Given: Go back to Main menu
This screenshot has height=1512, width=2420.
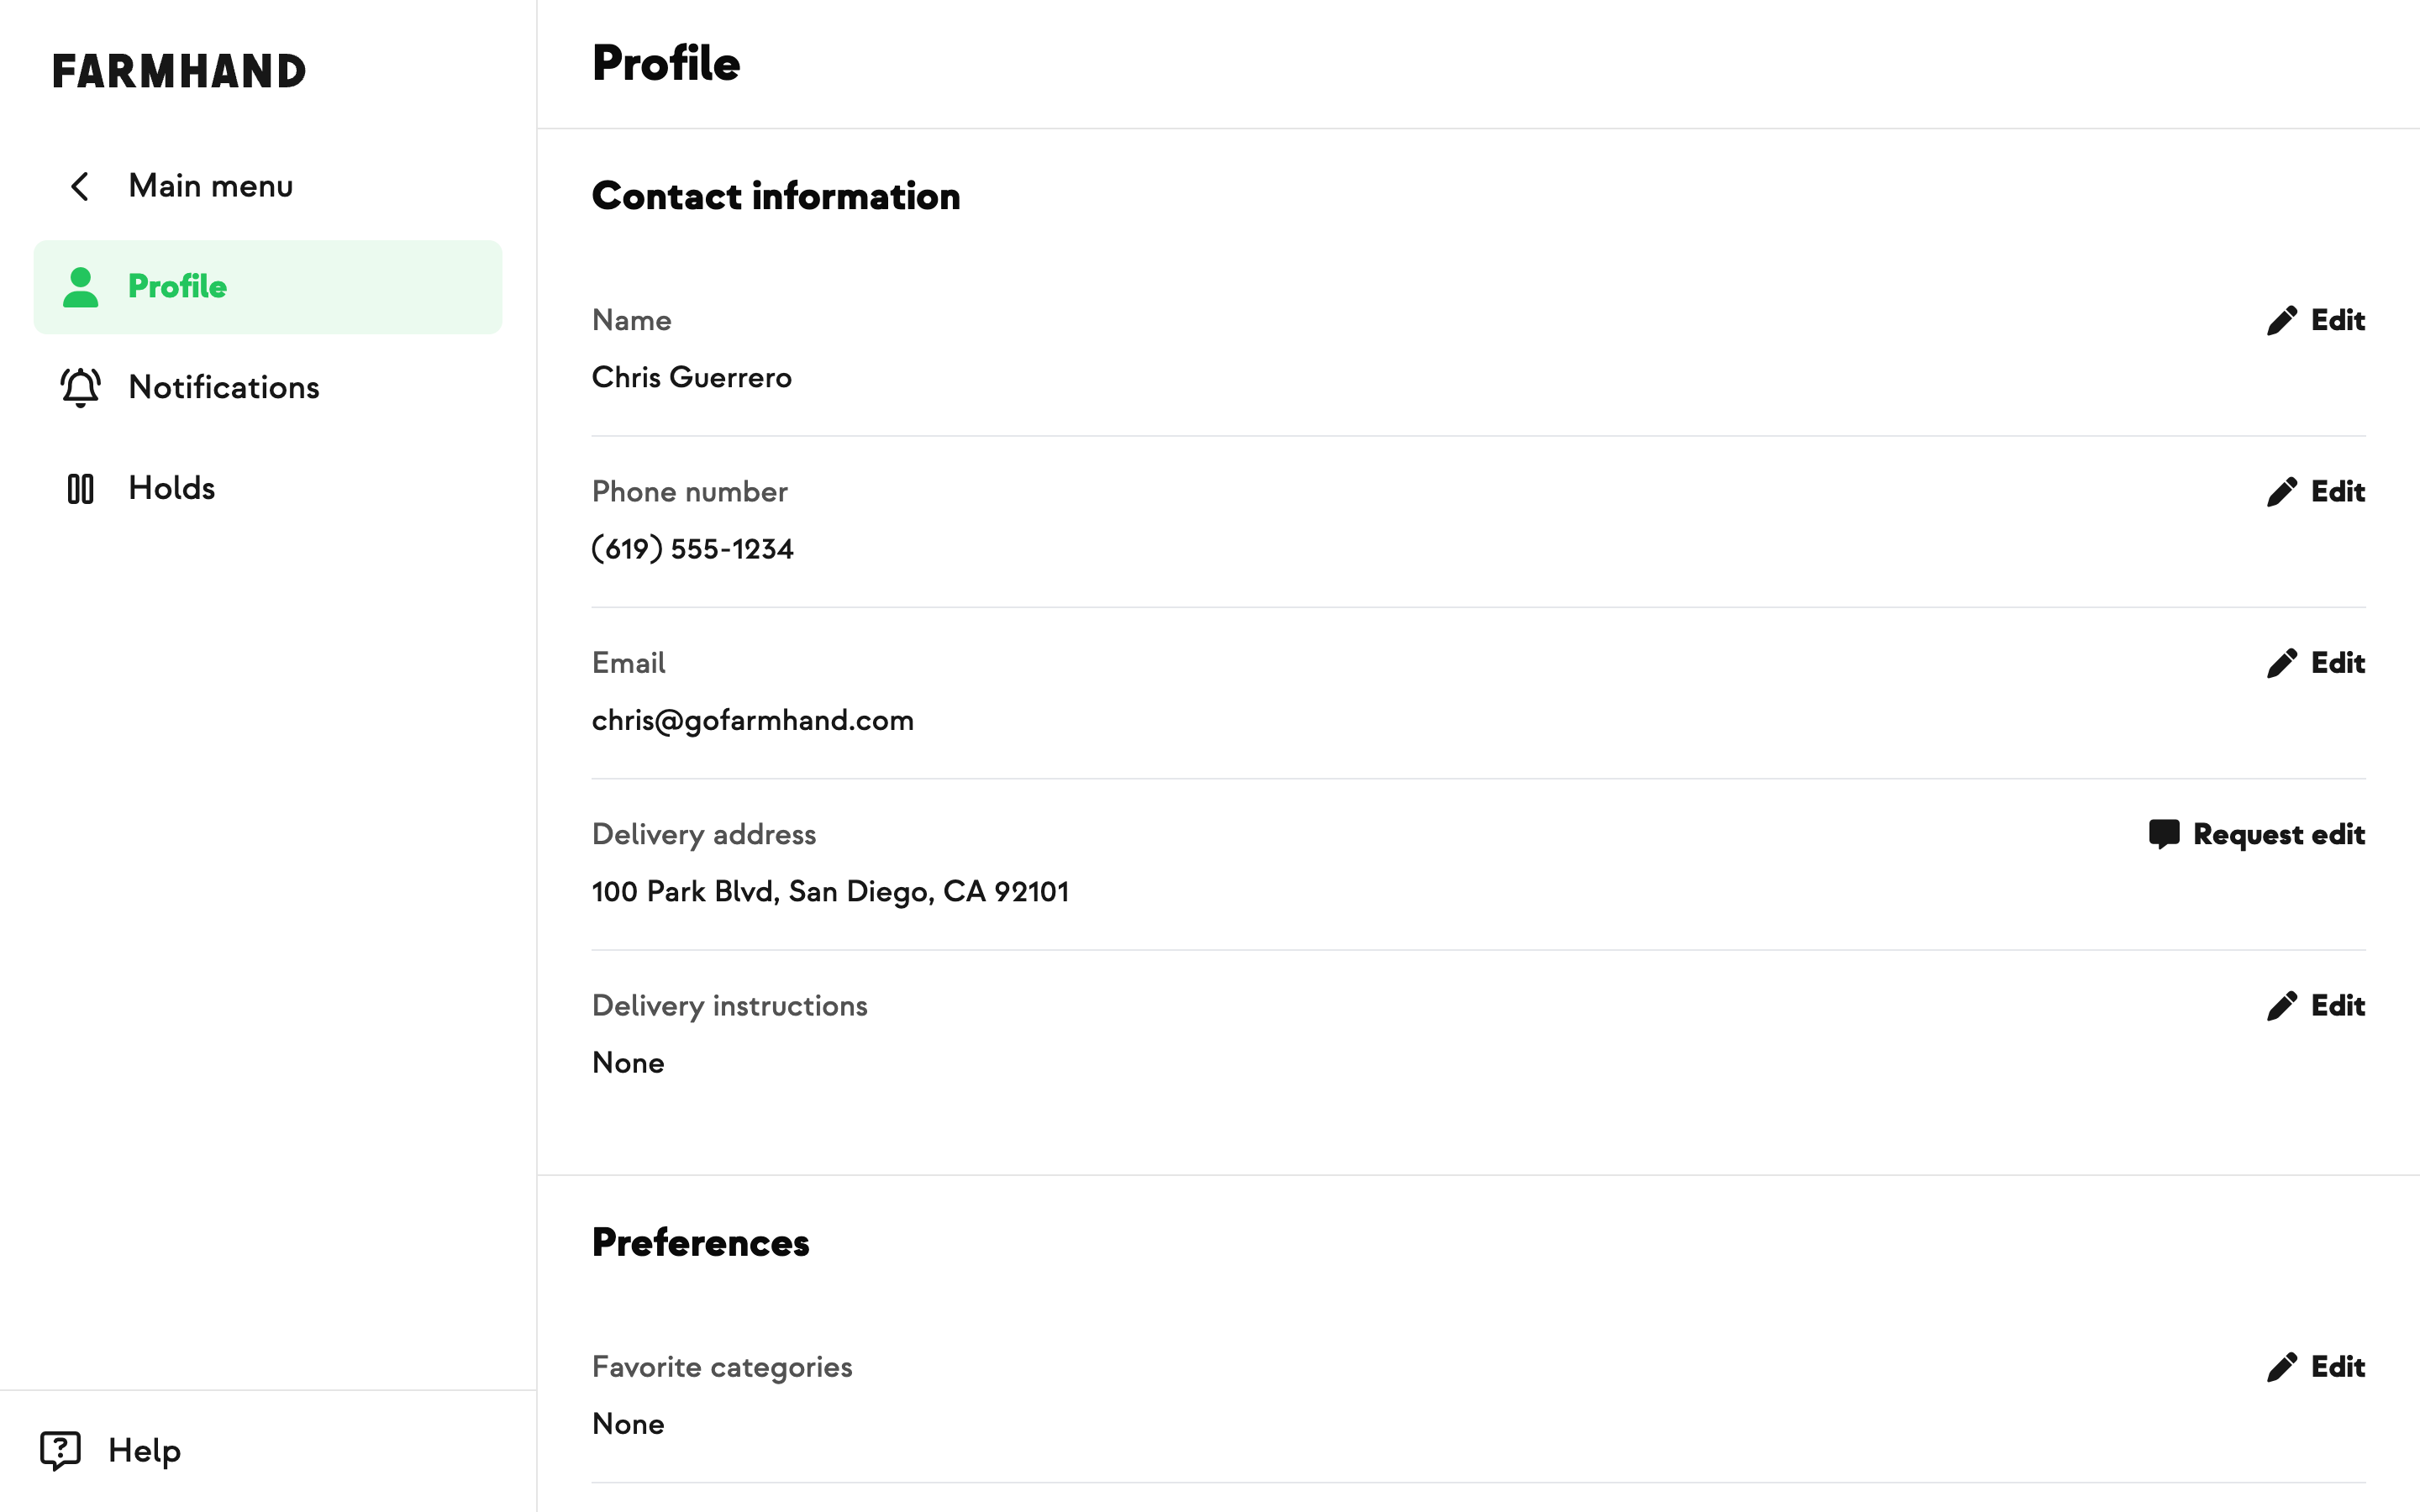Looking at the screenshot, I should coord(210,186).
